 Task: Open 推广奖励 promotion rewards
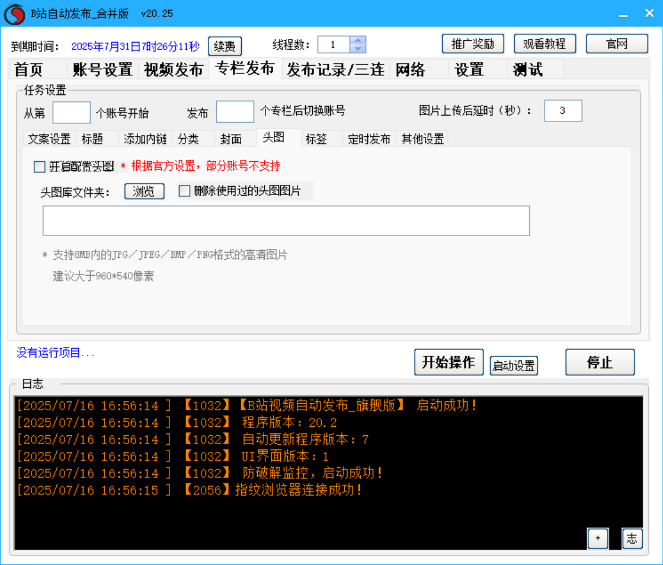coord(473,44)
